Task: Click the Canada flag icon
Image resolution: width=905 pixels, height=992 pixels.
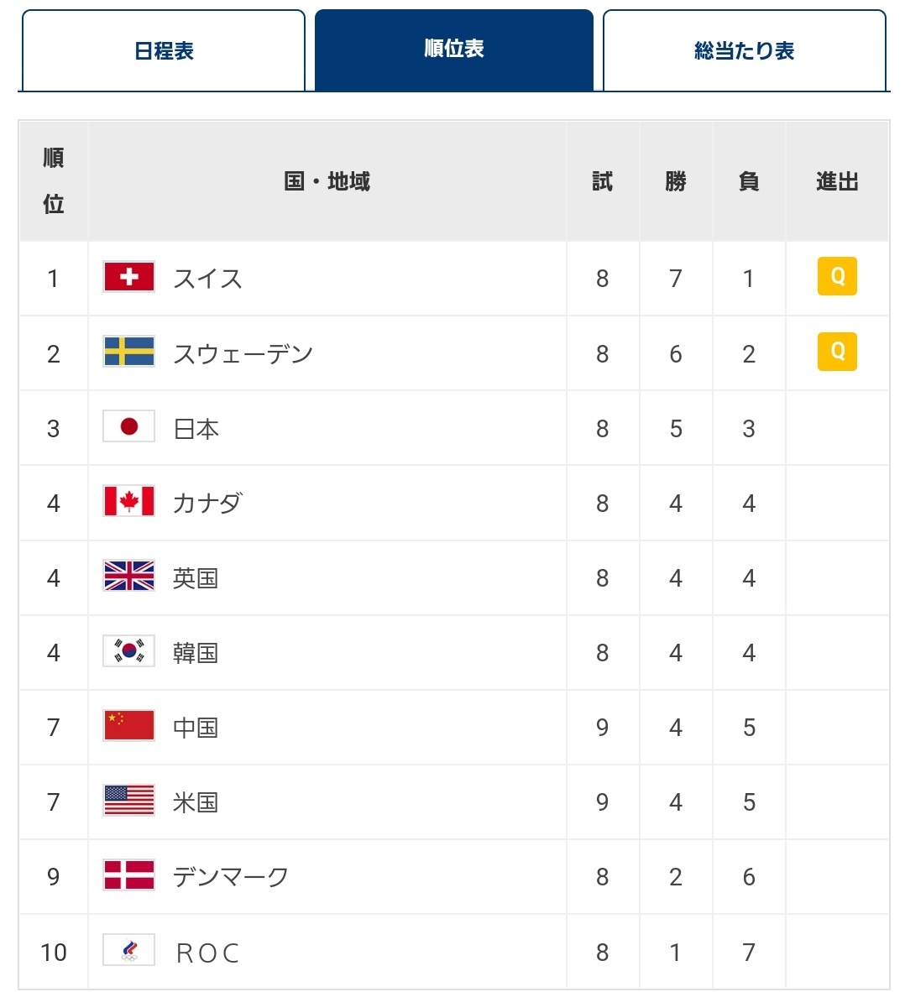Action: (x=129, y=501)
